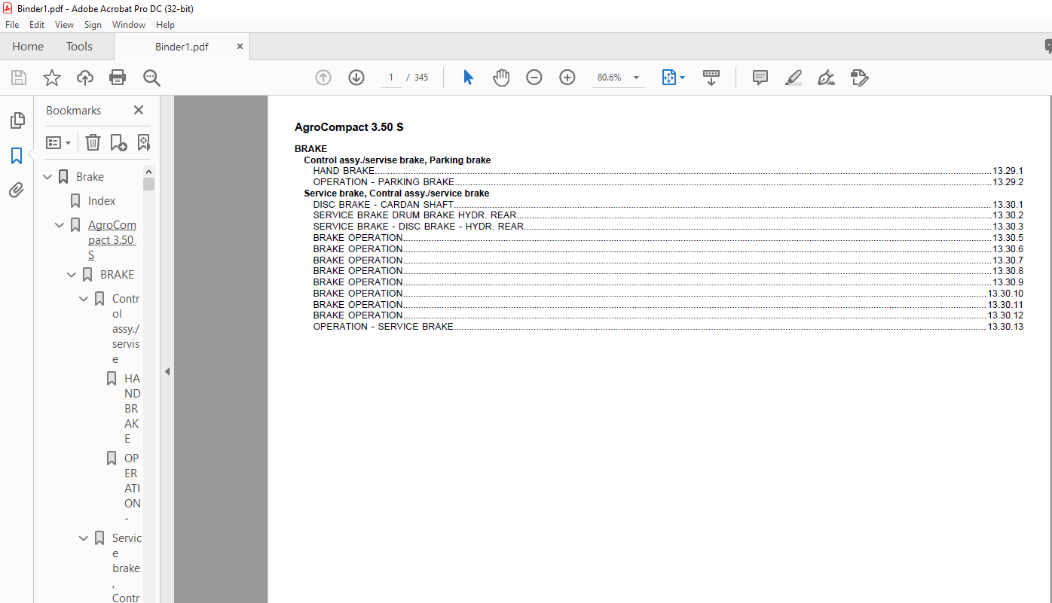1052x603 pixels.
Task: Open the bookmark options dropdown
Action: tap(58, 142)
